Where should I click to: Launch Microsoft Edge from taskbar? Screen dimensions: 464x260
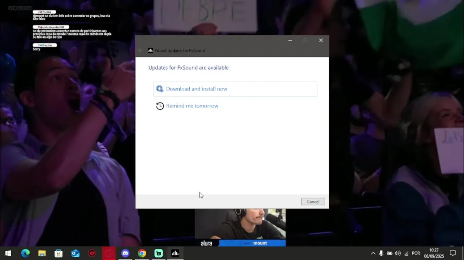pos(25,253)
